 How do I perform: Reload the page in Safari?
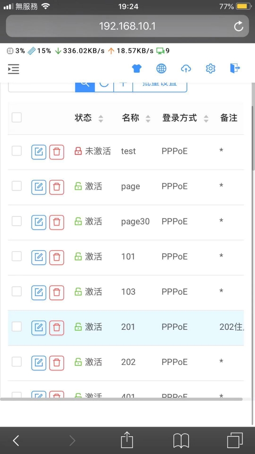click(239, 26)
